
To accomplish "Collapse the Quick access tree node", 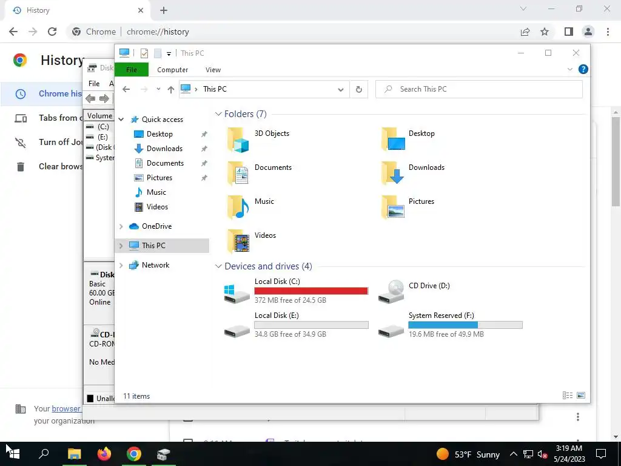I will [x=121, y=120].
